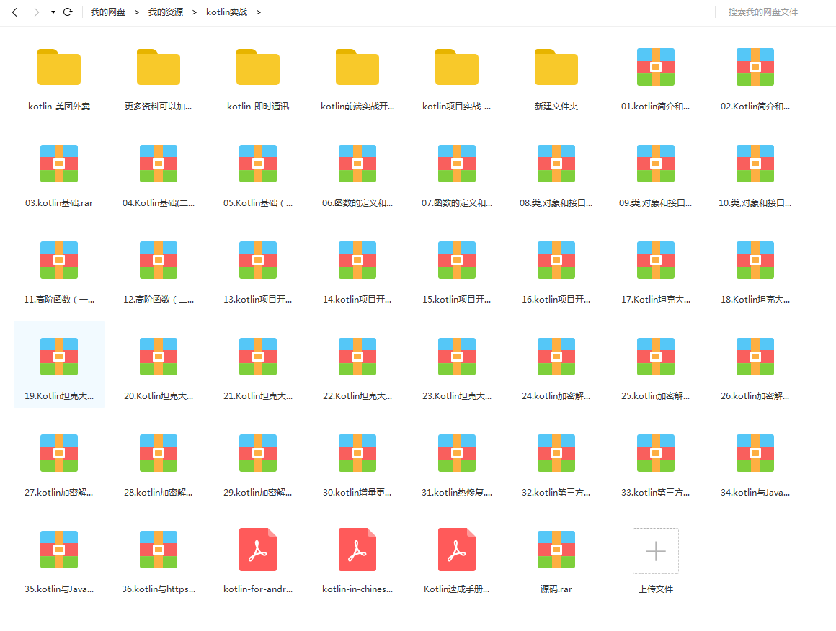
Task: Select highlighted archive 19.Kotlin坦克大...
Action: coord(59,357)
